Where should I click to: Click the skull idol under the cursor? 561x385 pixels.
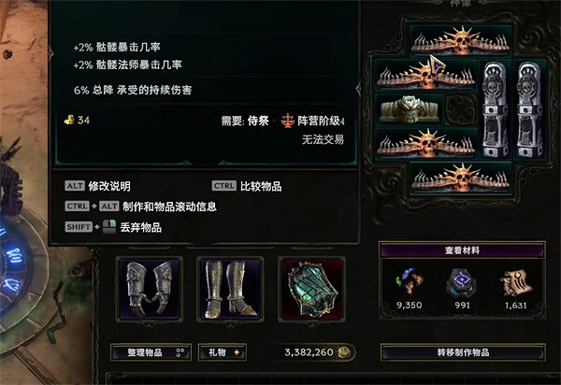[x=426, y=75]
